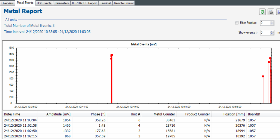Viewport: 280px width, 139px height.
Task: Open the IFS/HACCP Report tab
Action: pos(84,3)
